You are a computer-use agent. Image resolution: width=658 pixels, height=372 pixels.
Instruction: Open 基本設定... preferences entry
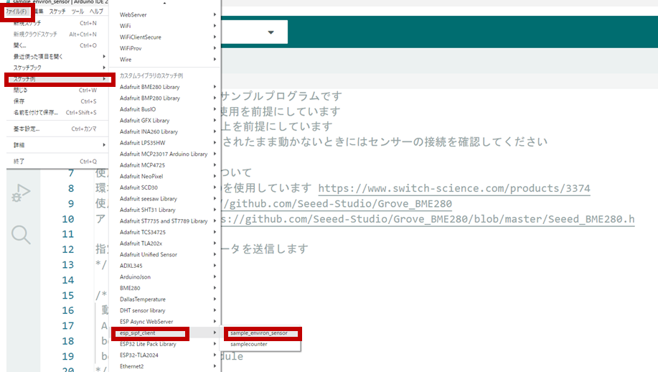click(57, 129)
